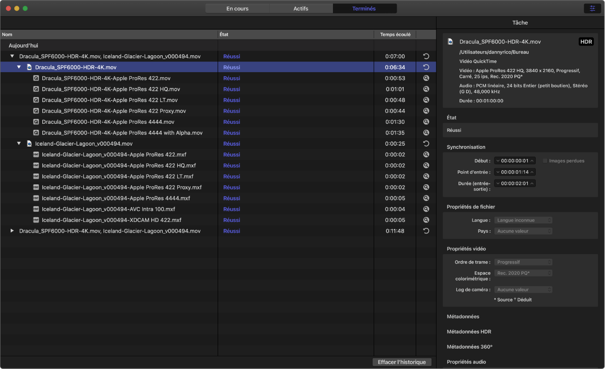Toggle the inspector panel settings icon
The width and height of the screenshot is (605, 369).
[x=592, y=8]
